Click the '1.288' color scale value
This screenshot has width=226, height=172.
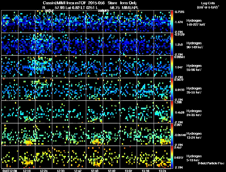coord(178,102)
